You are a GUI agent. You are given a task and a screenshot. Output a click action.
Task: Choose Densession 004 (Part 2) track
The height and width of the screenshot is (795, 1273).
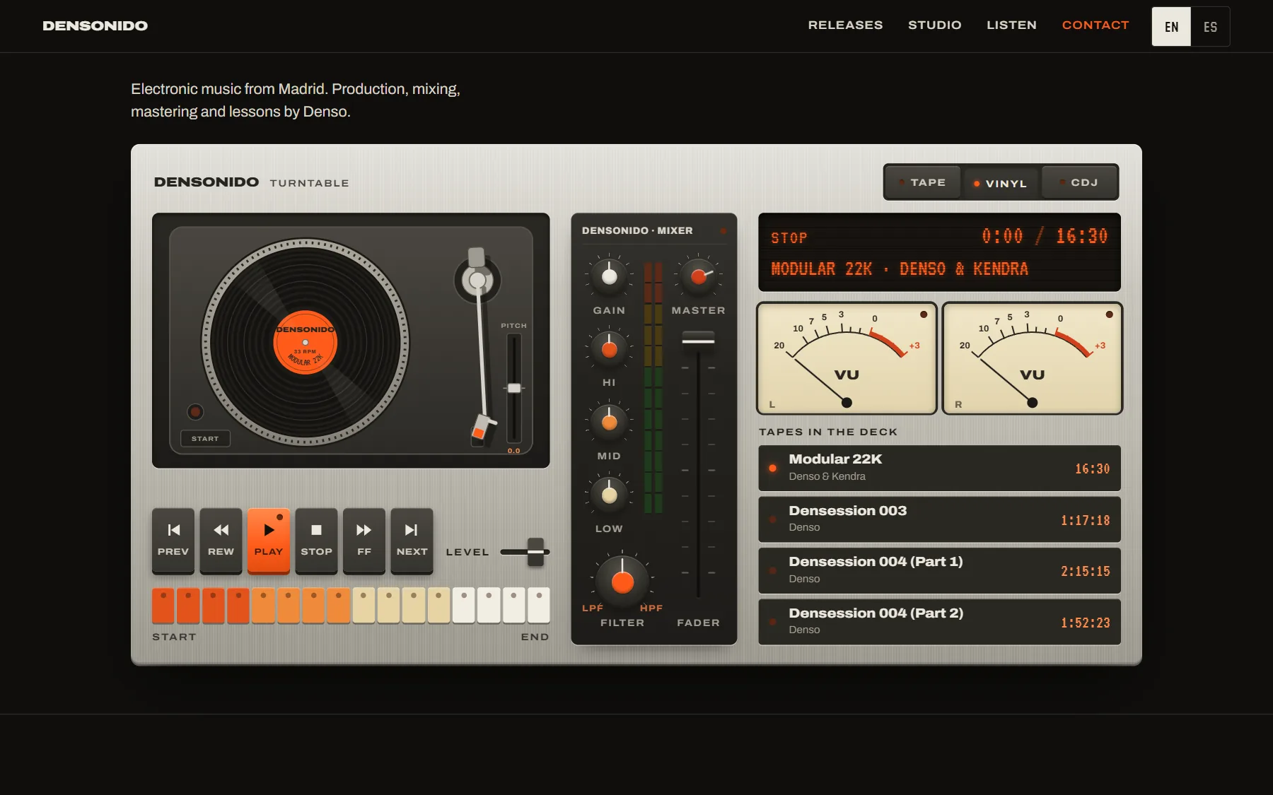[939, 622]
